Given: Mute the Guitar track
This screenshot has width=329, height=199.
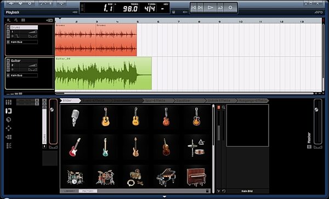Looking at the screenshot, I should pyautogui.click(x=8, y=61).
